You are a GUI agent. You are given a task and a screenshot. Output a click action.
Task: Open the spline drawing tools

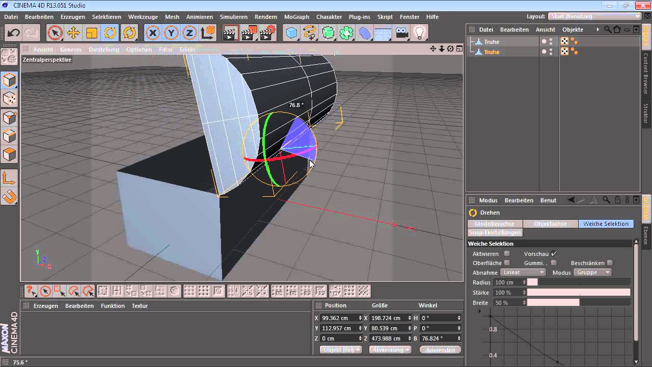pyautogui.click(x=310, y=34)
